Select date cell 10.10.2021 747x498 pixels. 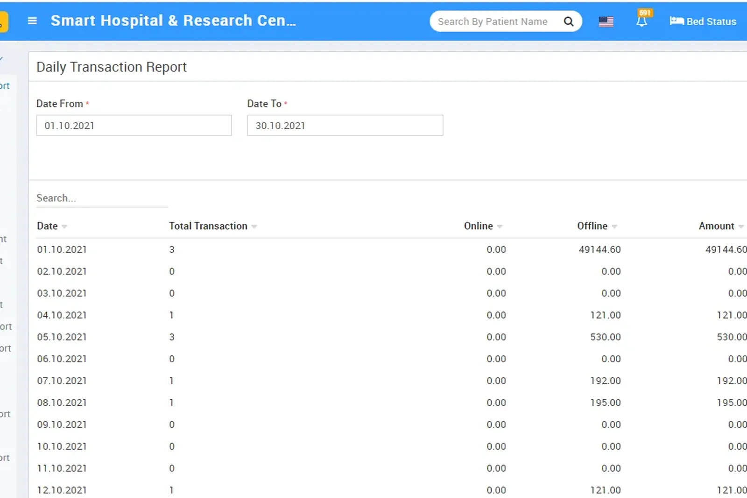pyautogui.click(x=62, y=447)
